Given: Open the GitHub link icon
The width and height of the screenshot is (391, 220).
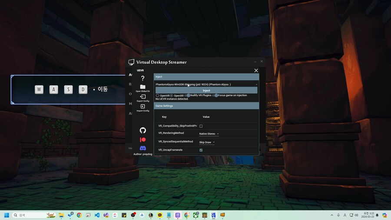Looking at the screenshot, I should [x=142, y=130].
